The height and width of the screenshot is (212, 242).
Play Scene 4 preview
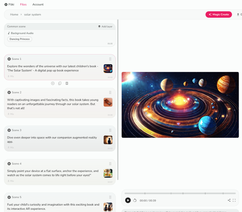(9, 164)
